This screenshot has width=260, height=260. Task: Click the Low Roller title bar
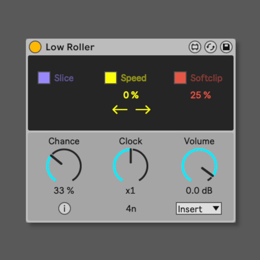click(131, 47)
